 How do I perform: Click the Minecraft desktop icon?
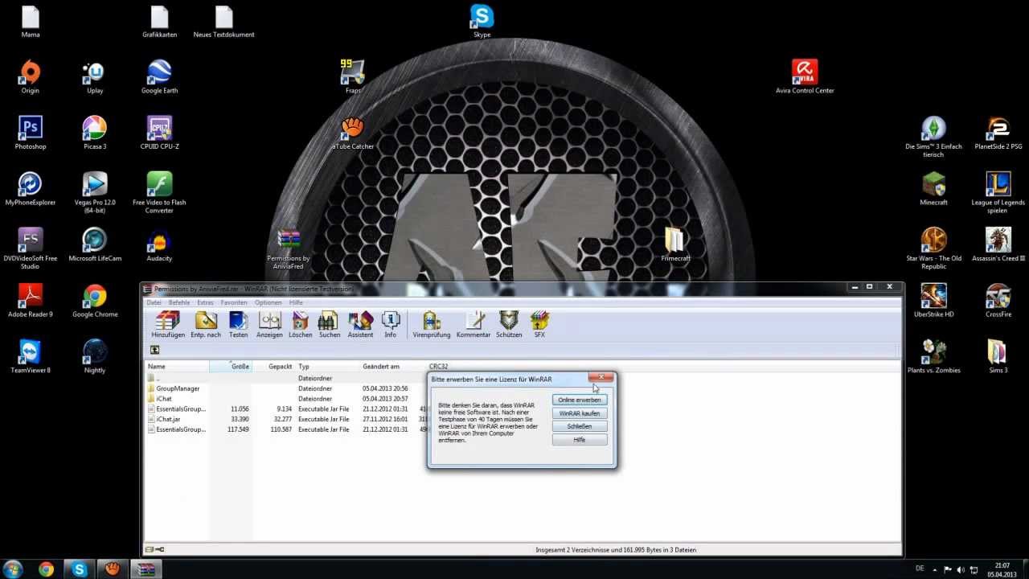[933, 189]
